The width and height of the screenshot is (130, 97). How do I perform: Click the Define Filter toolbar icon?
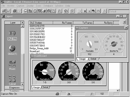[105, 11]
